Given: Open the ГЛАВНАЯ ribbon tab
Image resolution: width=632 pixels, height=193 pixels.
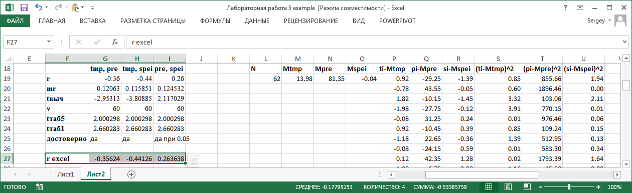Looking at the screenshot, I should click(x=52, y=21).
